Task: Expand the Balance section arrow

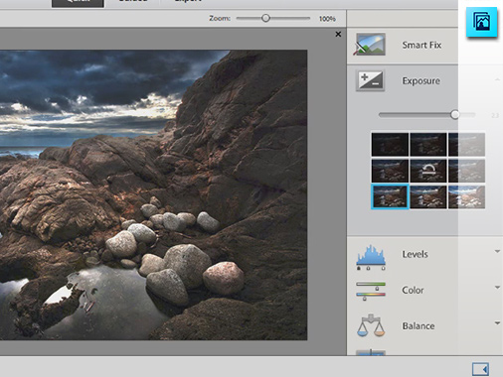Action: [497, 322]
